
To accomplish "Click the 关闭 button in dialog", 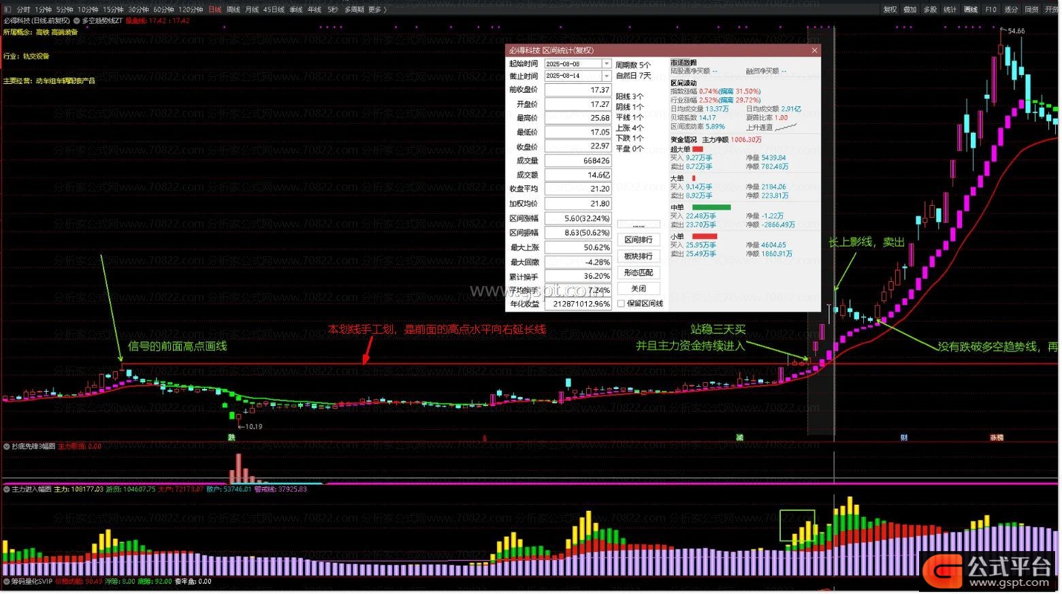I will (638, 289).
